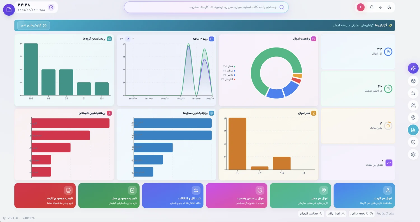Open settings gear in sidebar
420x222 pixels.
click(413, 154)
